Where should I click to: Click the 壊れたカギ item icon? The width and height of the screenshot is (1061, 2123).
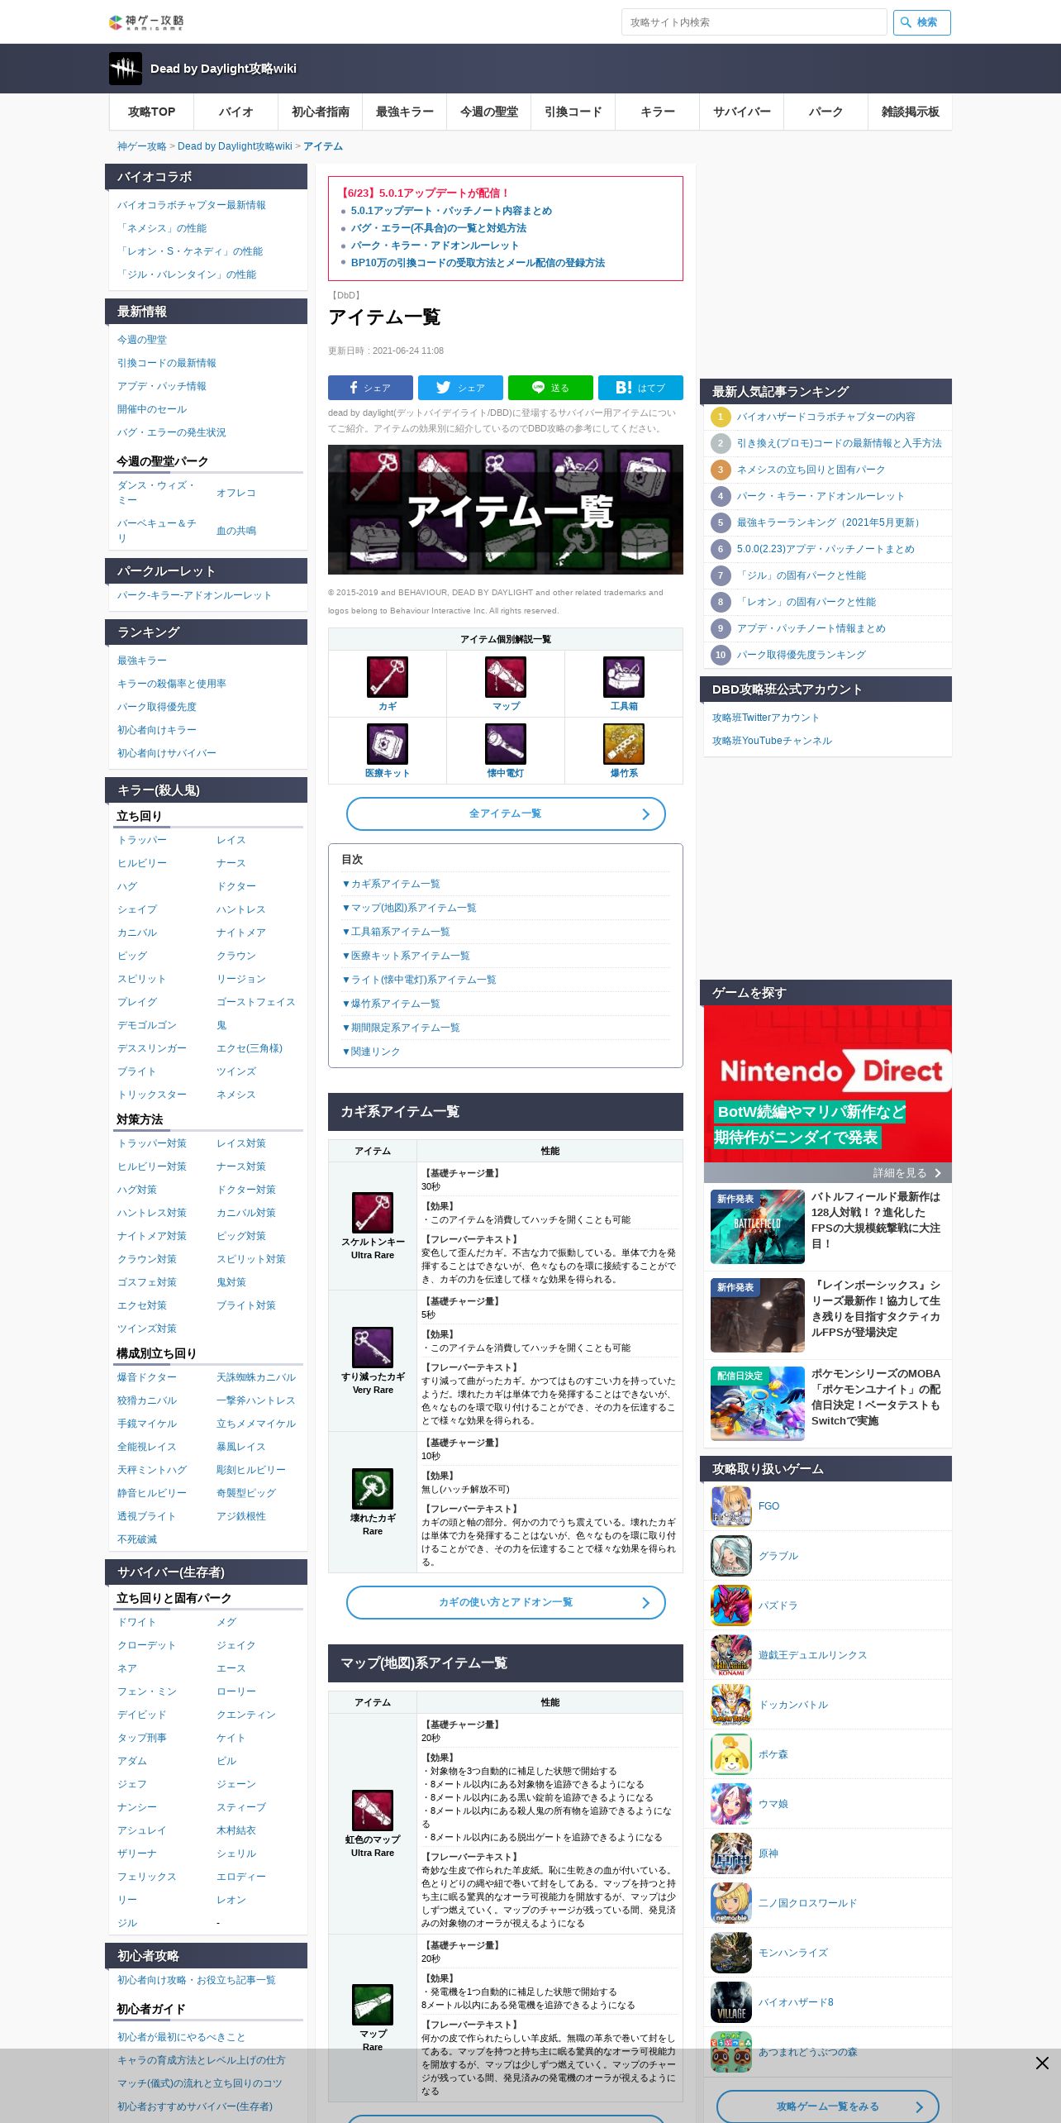point(373,1489)
